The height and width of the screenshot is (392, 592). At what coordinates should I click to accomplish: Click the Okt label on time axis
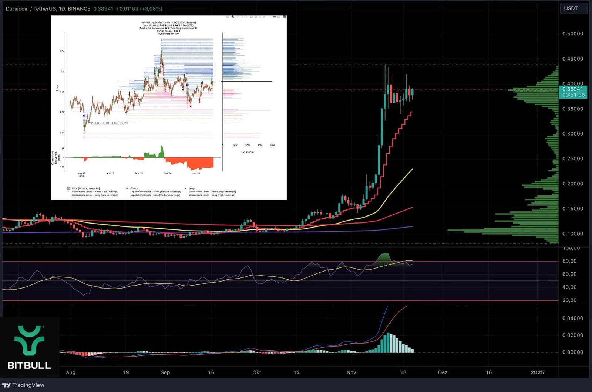(257, 372)
